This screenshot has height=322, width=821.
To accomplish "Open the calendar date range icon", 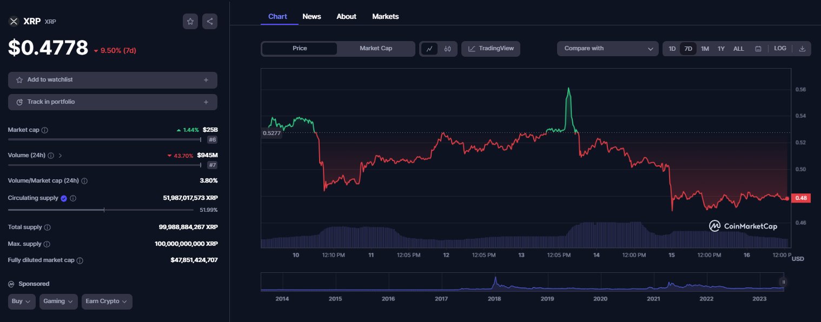I will [x=758, y=49].
